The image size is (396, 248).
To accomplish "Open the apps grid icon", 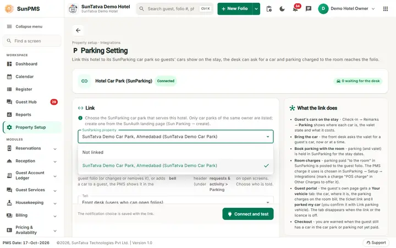I will click(386, 9).
